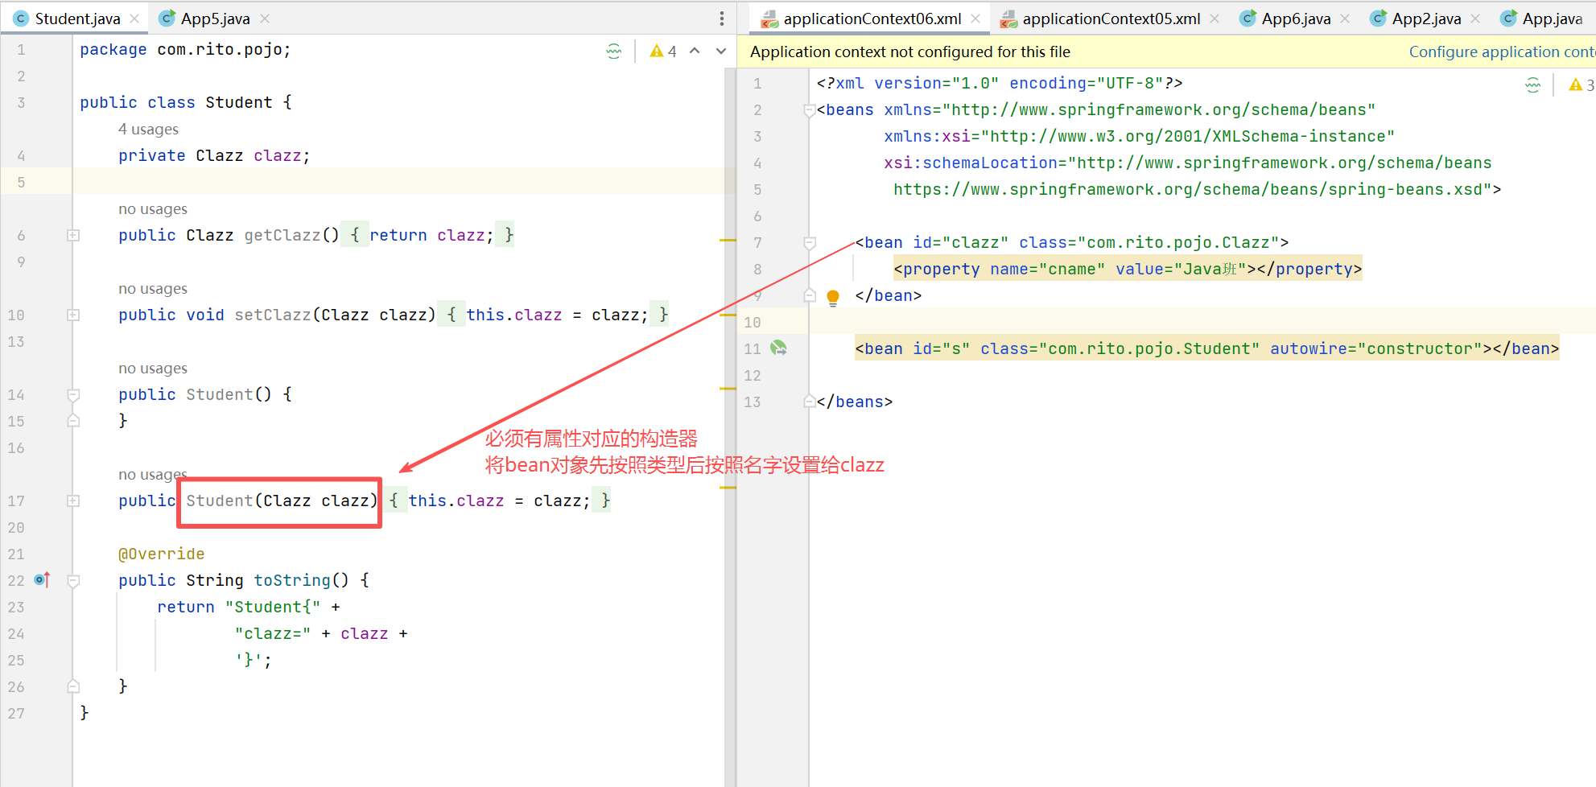This screenshot has height=787, width=1596.
Task: Click the xsi:schemaLocation attribute line
Action: 1187,163
